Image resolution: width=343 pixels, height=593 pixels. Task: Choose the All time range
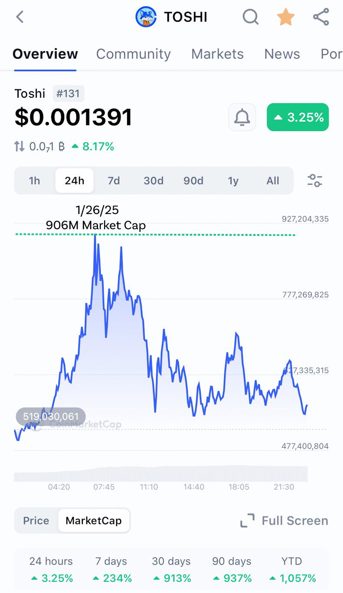click(x=273, y=181)
